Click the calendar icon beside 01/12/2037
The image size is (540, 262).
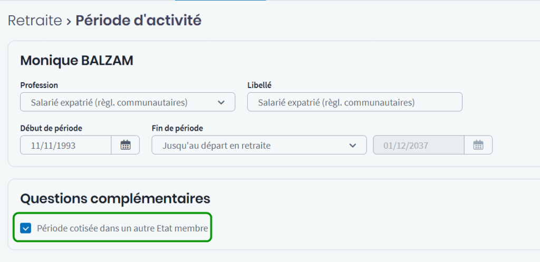(x=478, y=145)
